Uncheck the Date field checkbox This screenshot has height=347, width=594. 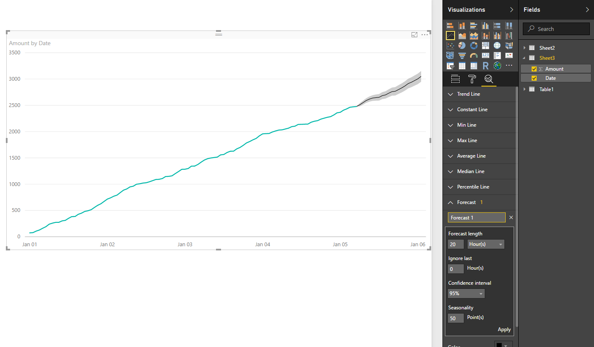(534, 78)
